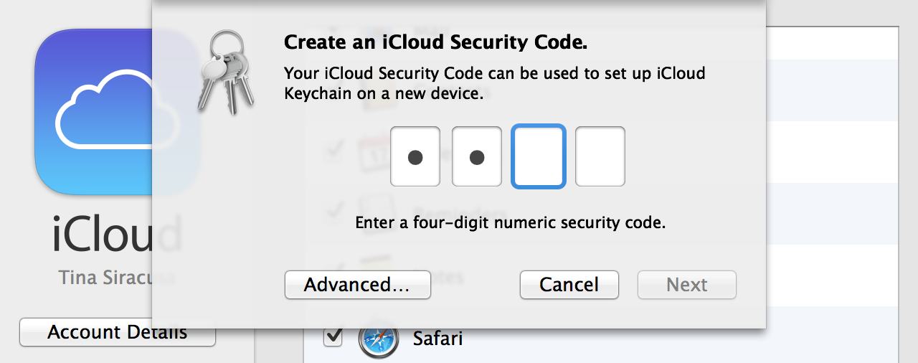
Task: Focus the highlighted third digit box
Action: point(539,156)
